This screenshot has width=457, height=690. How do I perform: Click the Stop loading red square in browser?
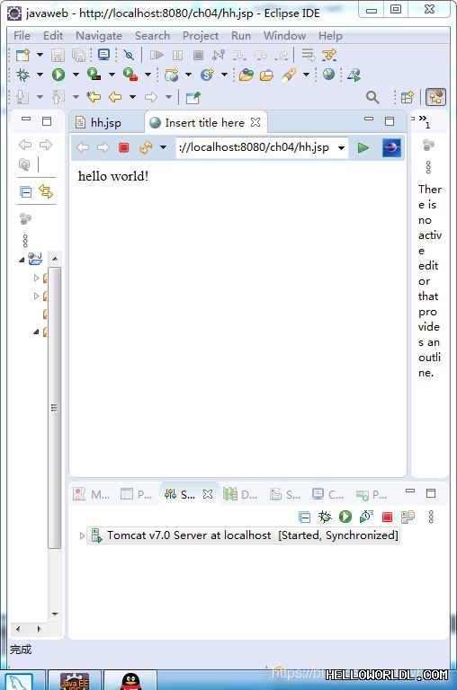(x=124, y=147)
